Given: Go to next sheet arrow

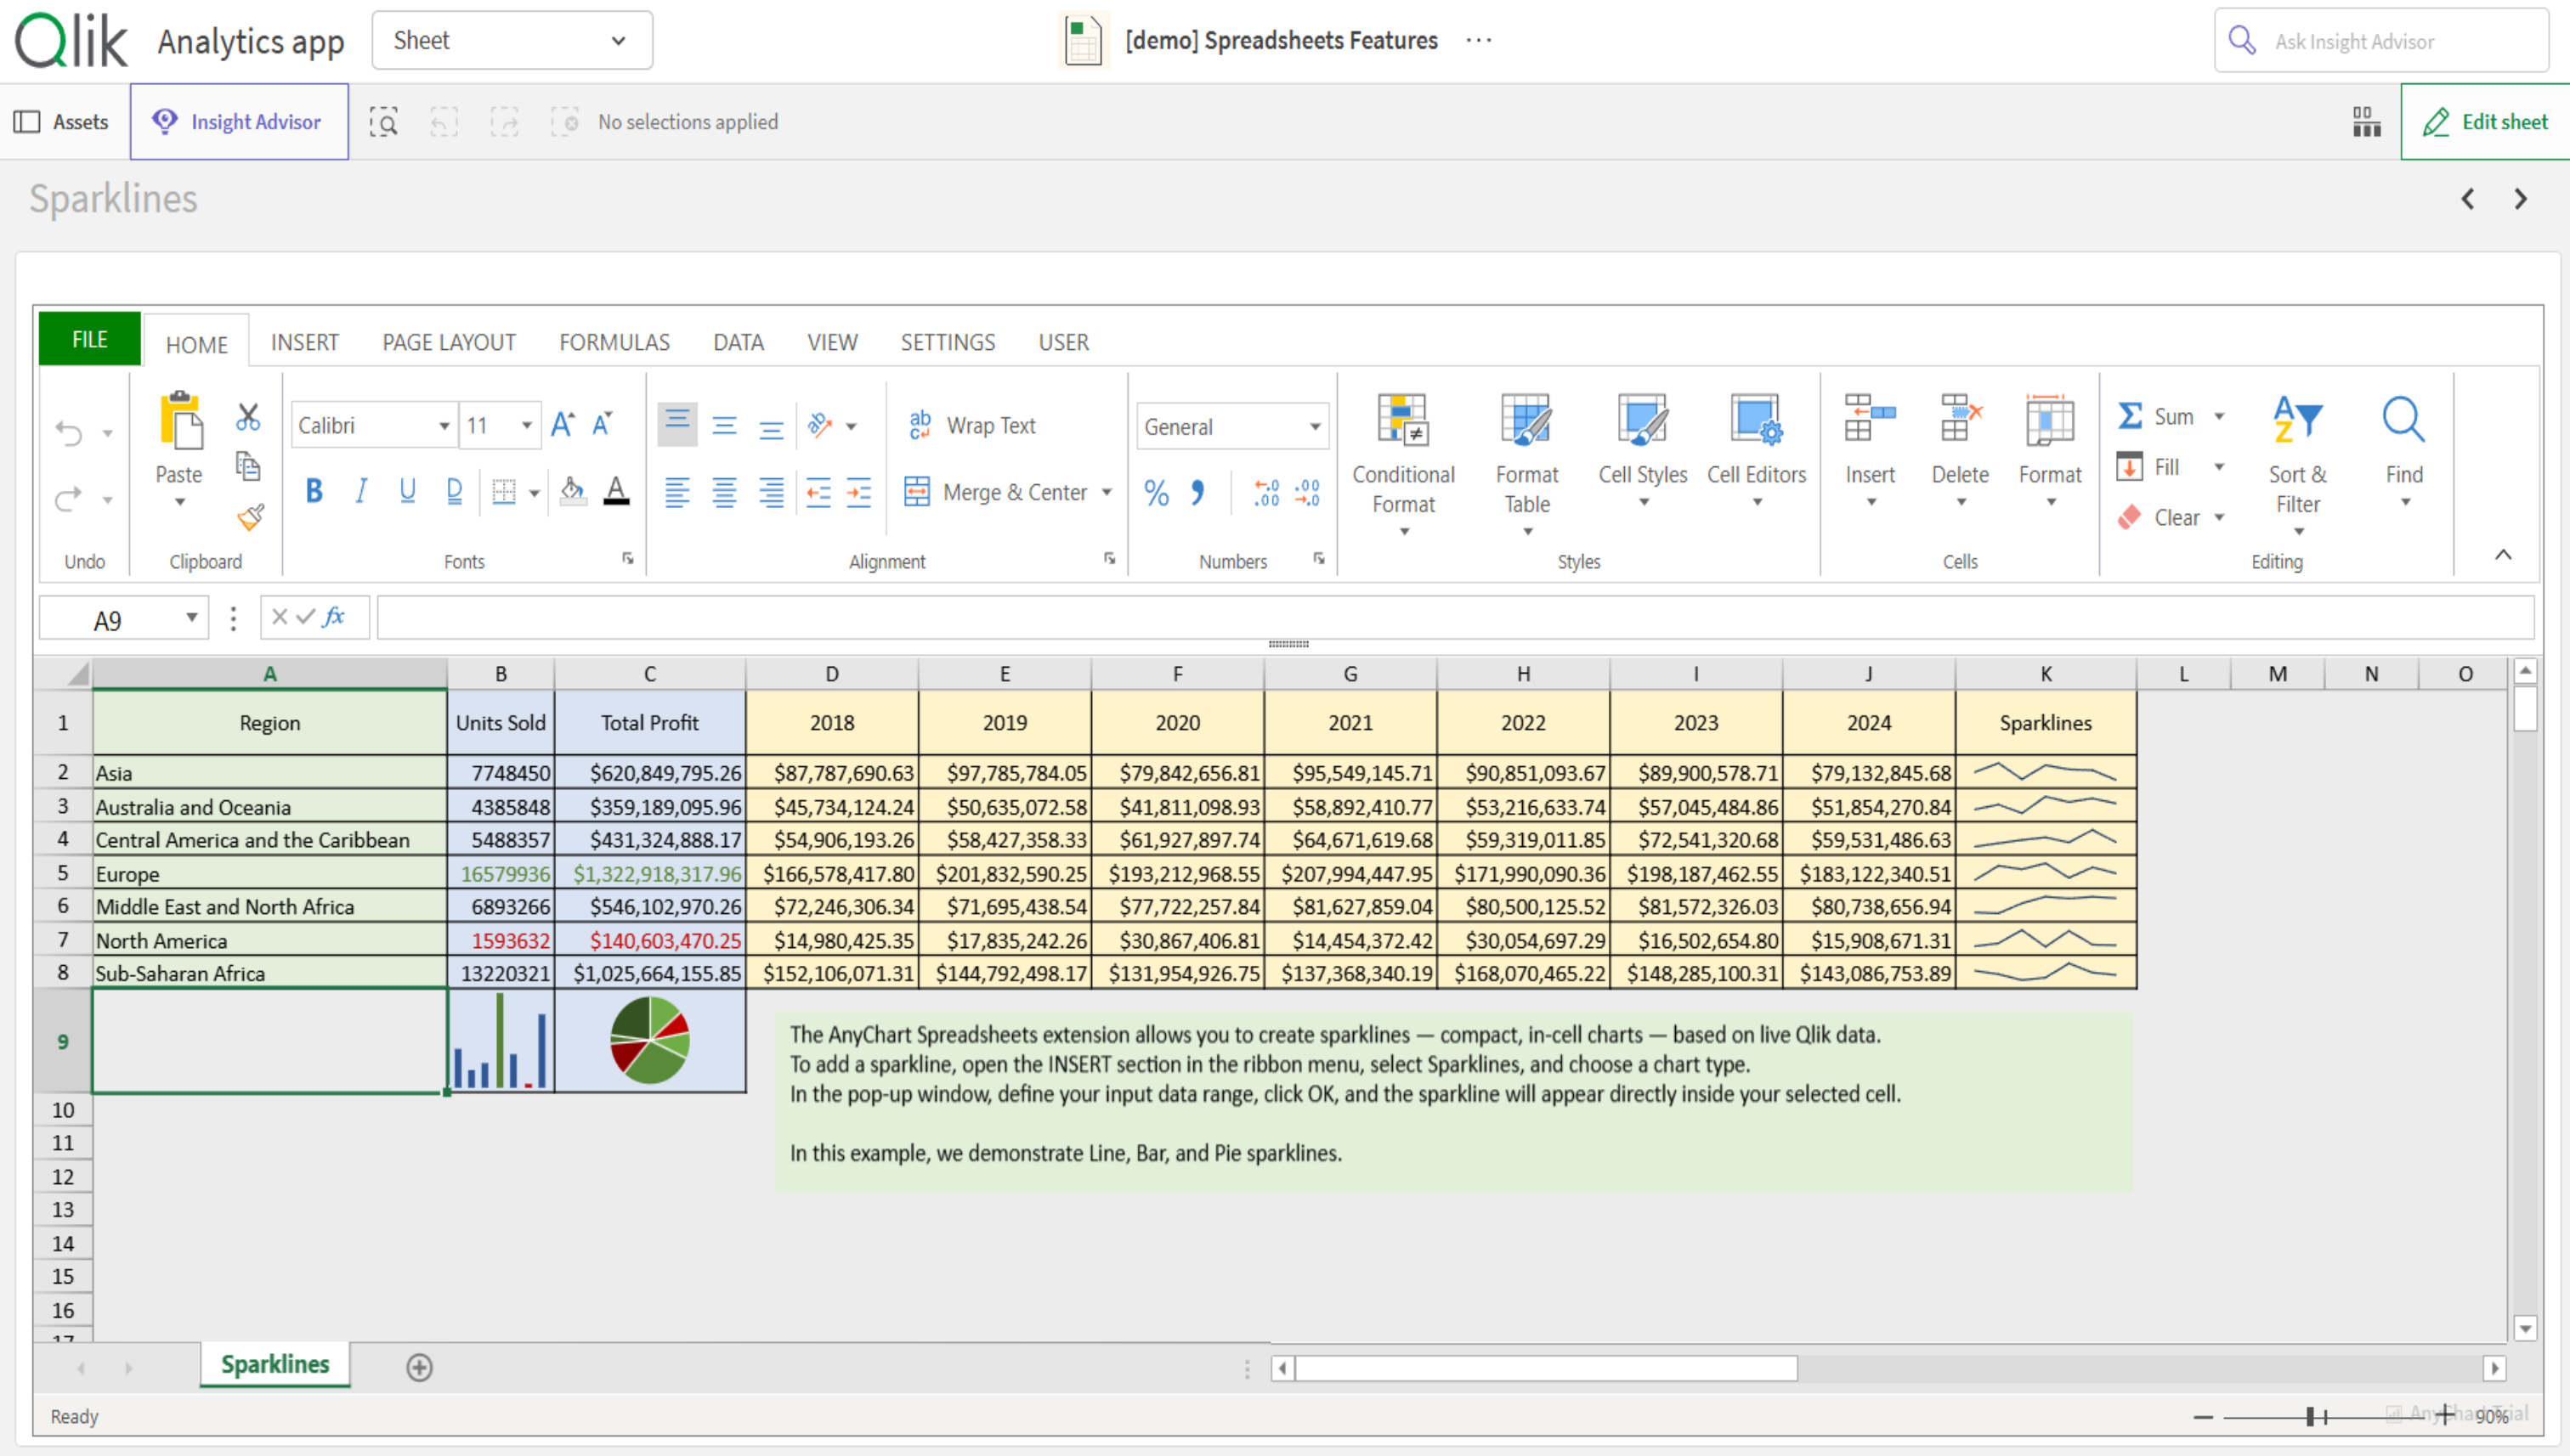Looking at the screenshot, I should (x=2521, y=199).
